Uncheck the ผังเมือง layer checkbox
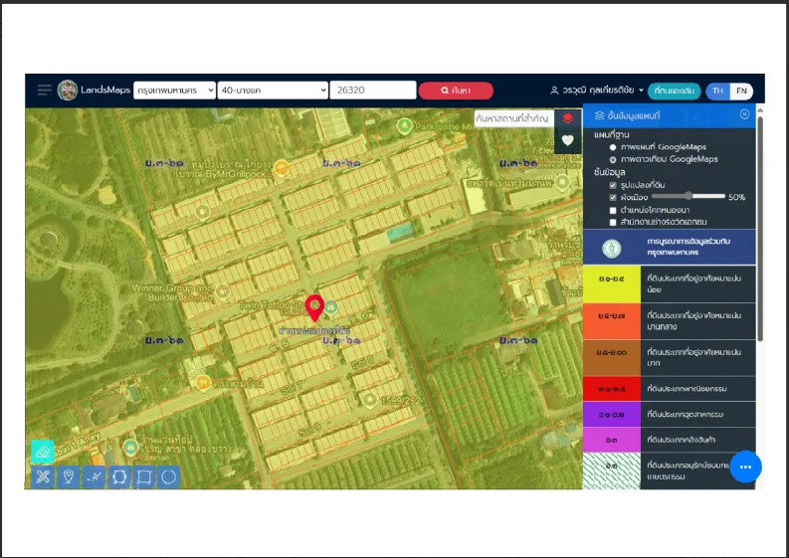 (x=613, y=197)
